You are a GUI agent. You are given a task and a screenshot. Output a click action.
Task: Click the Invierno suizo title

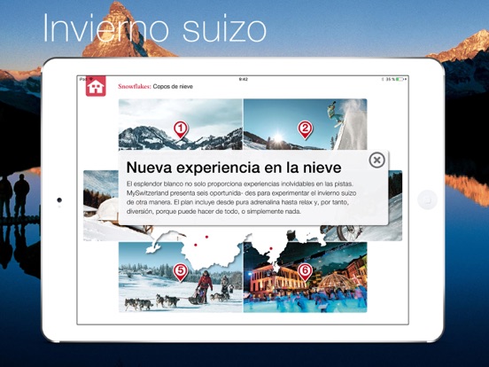pos(155,27)
